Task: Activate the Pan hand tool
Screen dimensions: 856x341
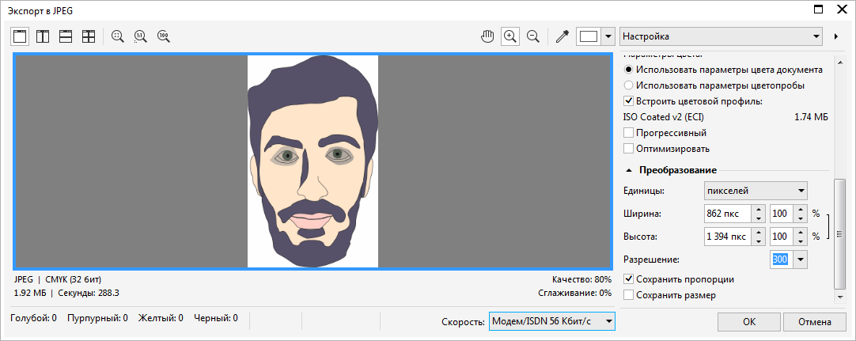Action: click(x=488, y=36)
